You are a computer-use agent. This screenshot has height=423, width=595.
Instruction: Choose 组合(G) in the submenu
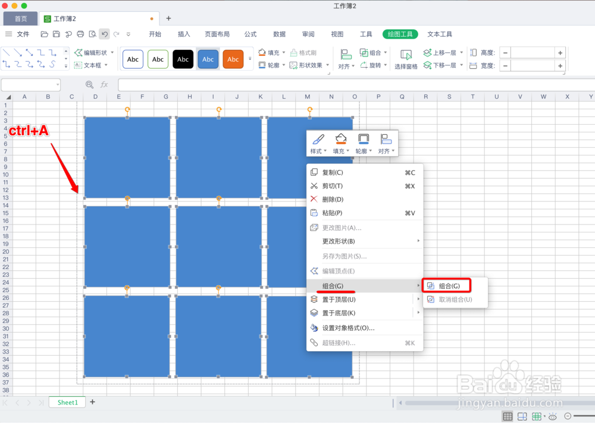point(447,286)
